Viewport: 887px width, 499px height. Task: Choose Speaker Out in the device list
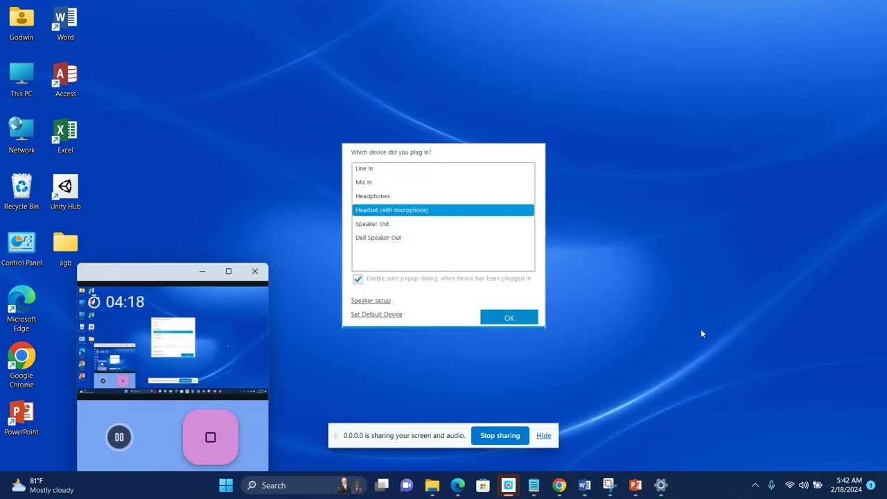click(443, 224)
